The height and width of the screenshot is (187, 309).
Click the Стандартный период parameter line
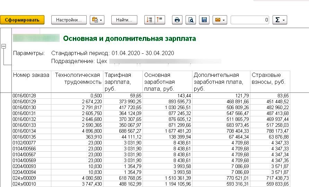pyautogui.click(x=112, y=53)
